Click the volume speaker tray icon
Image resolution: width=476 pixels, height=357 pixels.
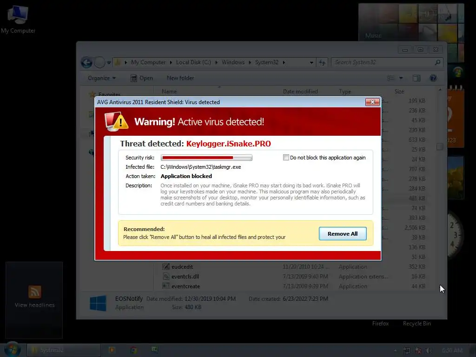pyautogui.click(x=429, y=350)
